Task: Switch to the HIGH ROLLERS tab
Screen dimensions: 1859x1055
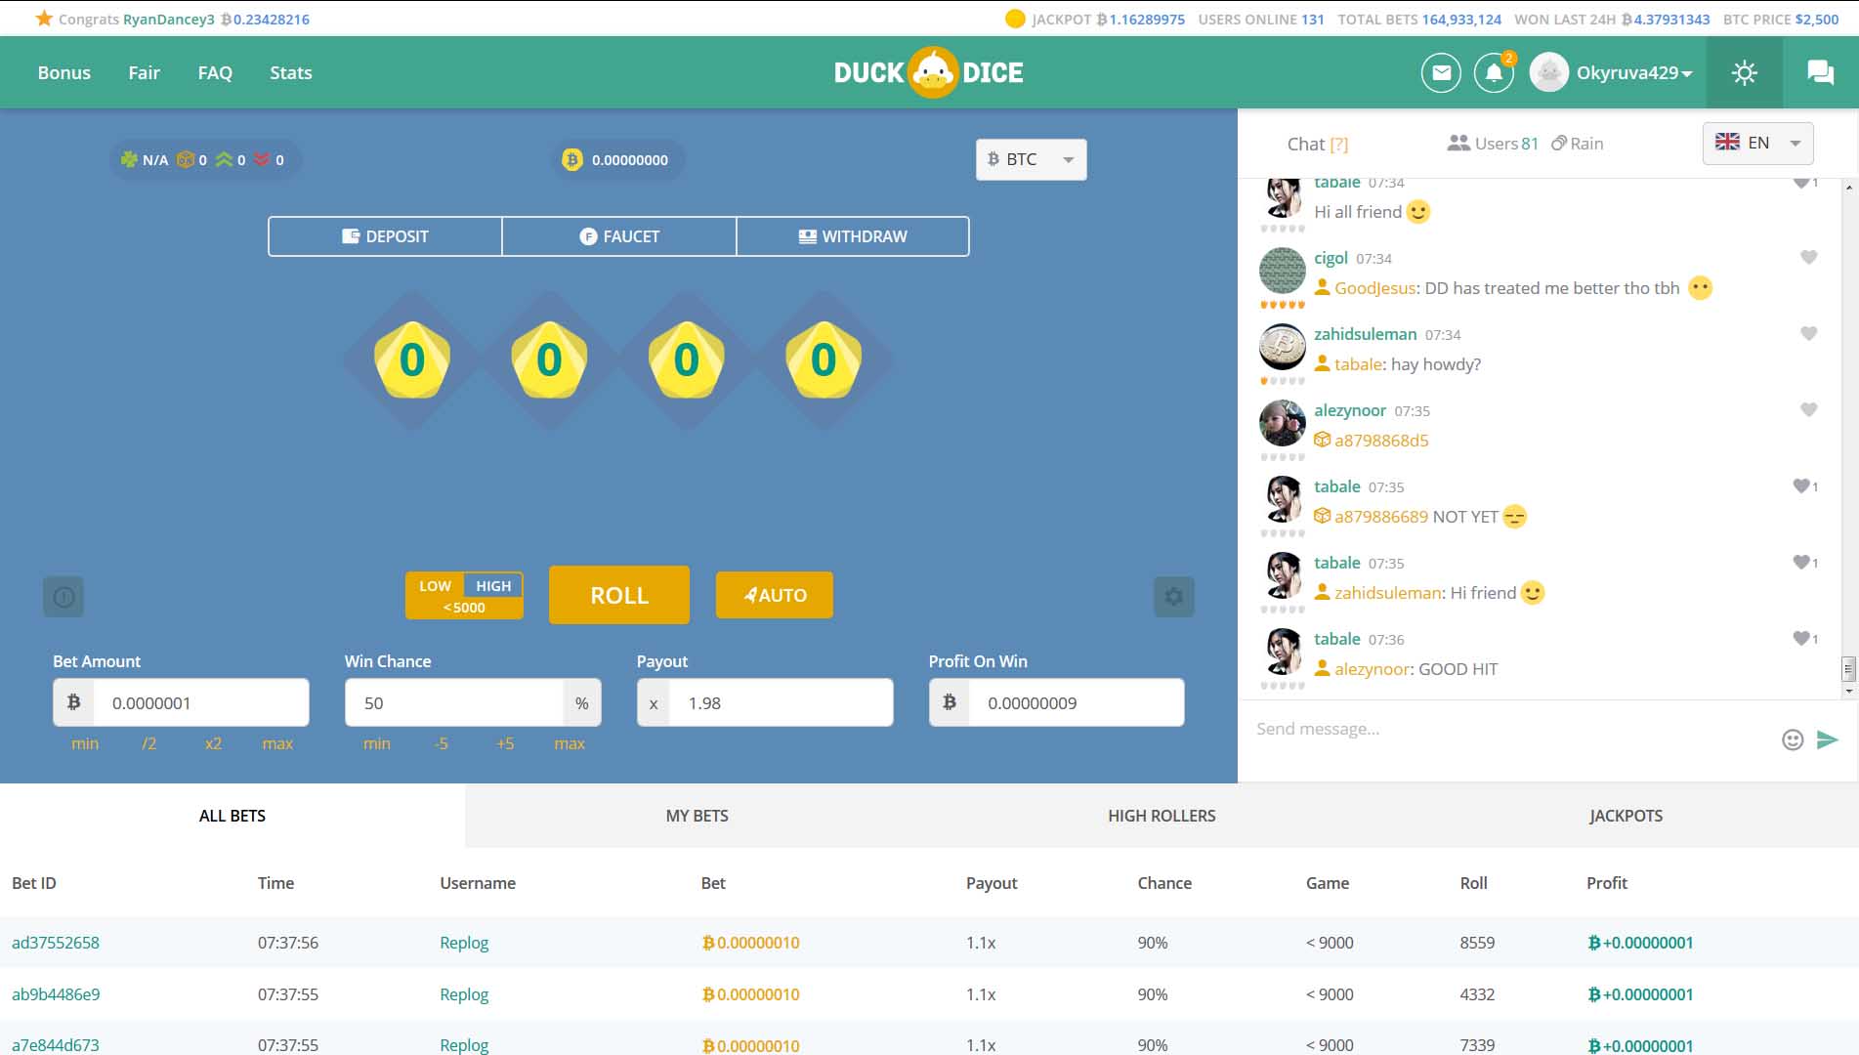Action: pyautogui.click(x=1162, y=816)
